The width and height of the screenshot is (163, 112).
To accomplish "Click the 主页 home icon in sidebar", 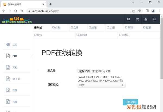I will [8, 45].
